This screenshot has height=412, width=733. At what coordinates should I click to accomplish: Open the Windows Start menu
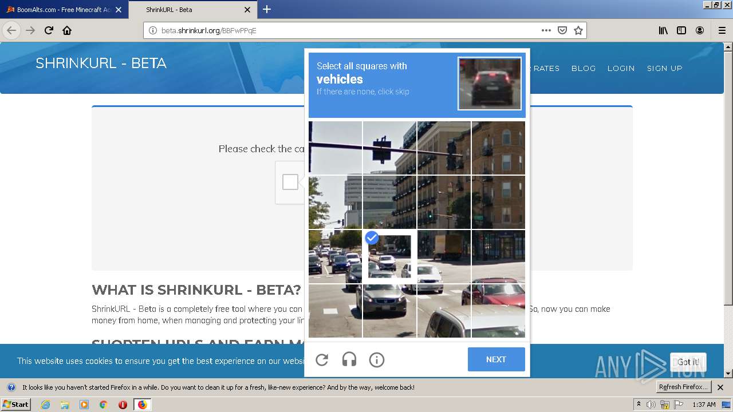[x=15, y=404]
